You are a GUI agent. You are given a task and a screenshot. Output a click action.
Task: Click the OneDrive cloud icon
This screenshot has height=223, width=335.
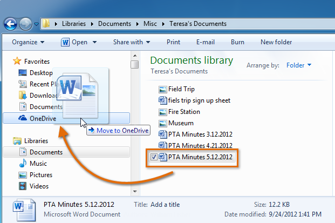[x=23, y=118]
